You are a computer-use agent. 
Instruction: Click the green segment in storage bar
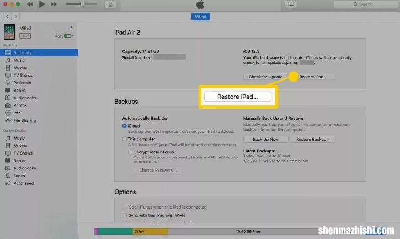click(115, 231)
